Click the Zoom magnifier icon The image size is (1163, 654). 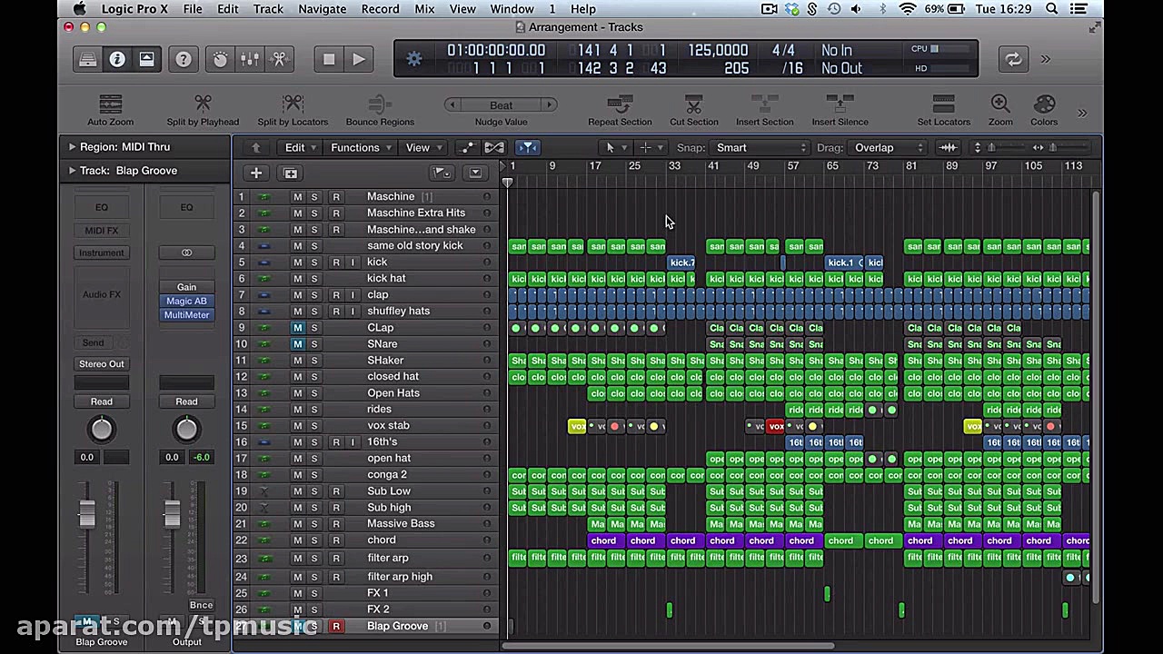[x=1000, y=111]
